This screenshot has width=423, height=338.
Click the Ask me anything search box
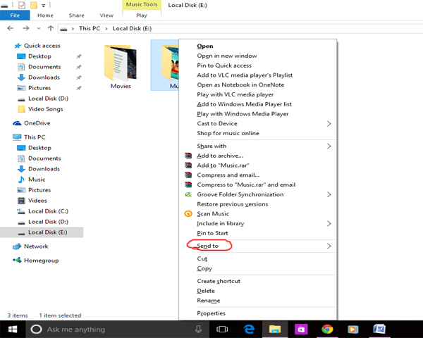click(117, 329)
